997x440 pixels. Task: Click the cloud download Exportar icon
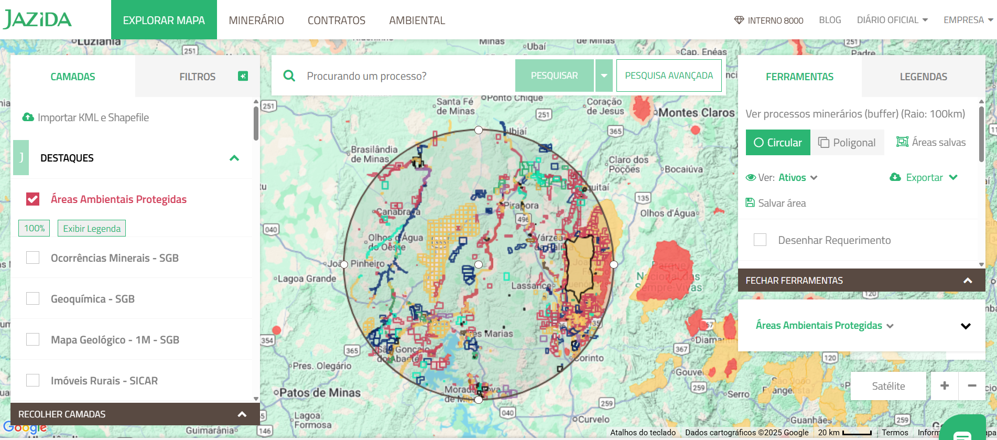coord(895,177)
